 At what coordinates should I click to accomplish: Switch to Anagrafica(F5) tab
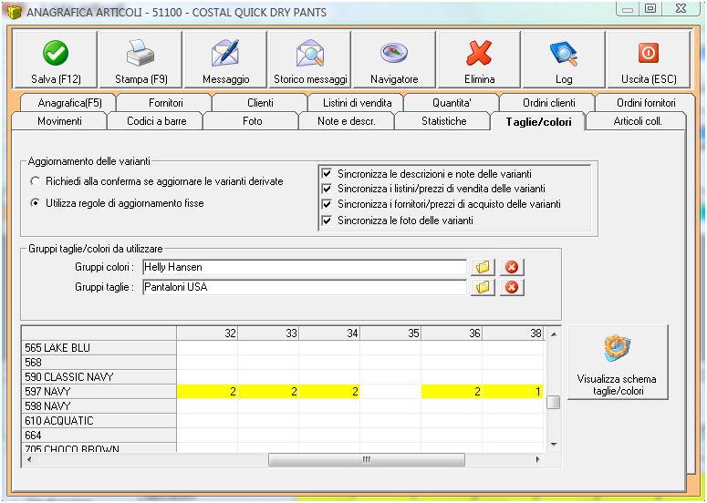tap(69, 103)
